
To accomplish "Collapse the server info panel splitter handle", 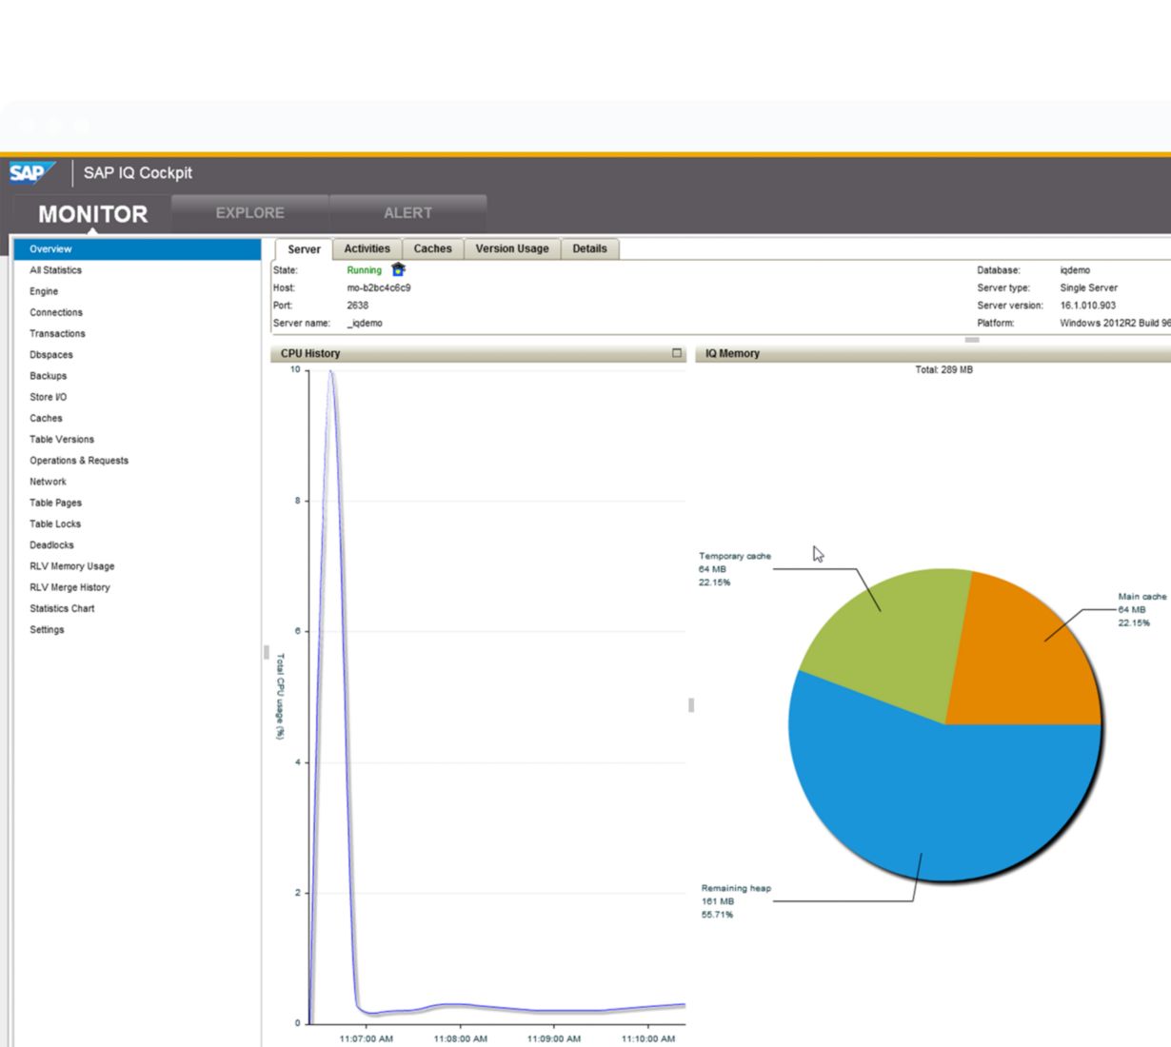I will point(971,340).
